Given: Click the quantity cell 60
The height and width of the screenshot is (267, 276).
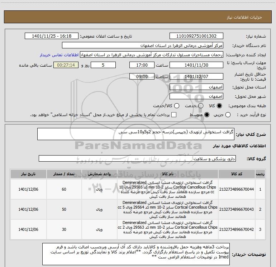Looking at the screenshot, I should tap(64, 189).
